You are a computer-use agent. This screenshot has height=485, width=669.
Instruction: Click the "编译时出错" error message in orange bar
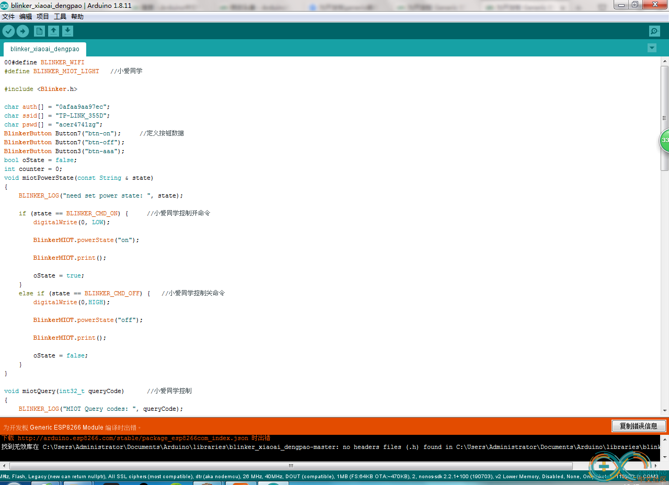72,427
